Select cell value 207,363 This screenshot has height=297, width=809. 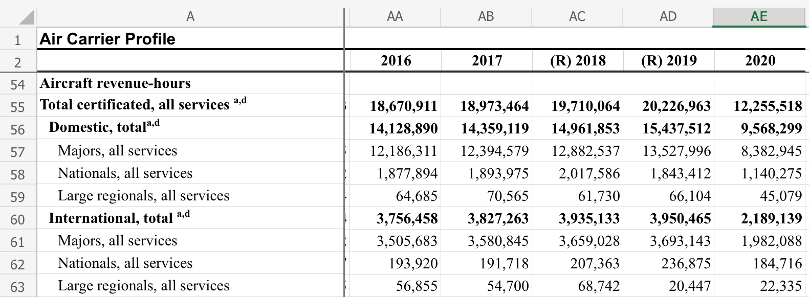[x=577, y=264]
